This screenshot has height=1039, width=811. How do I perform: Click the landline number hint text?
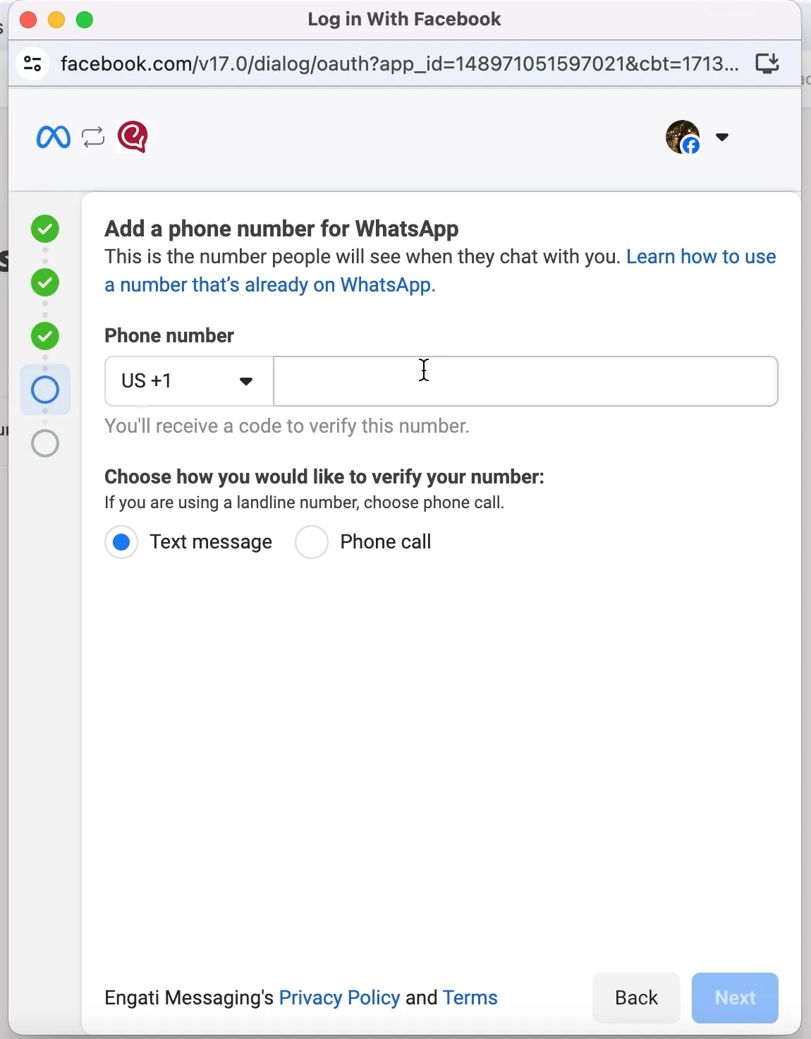coord(305,503)
